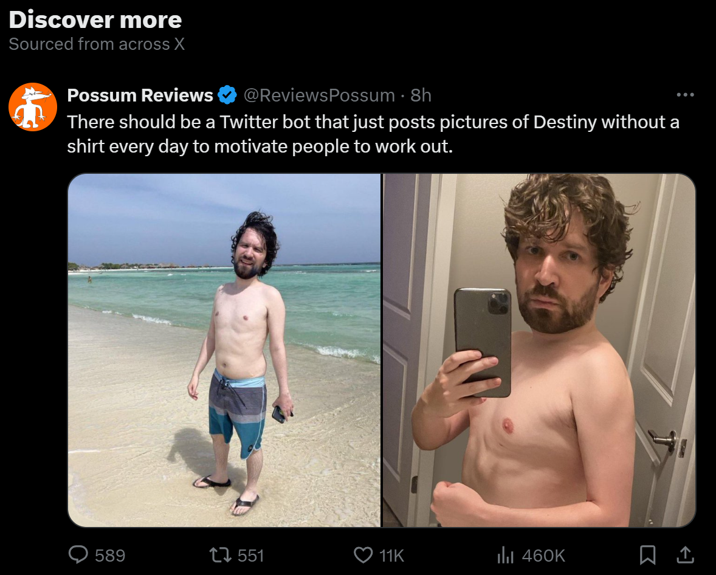The height and width of the screenshot is (575, 716).
Task: Click the Possum Reviews display name
Action: click(140, 95)
